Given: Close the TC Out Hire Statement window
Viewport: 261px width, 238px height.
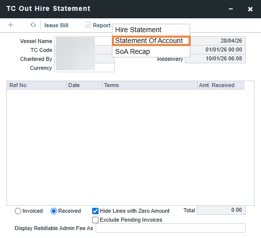Looking at the screenshot, I should click(250, 9).
